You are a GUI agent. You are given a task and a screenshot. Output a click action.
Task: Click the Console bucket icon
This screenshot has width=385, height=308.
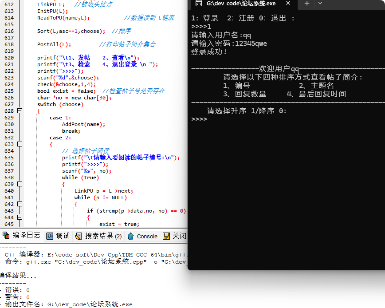tap(130, 236)
